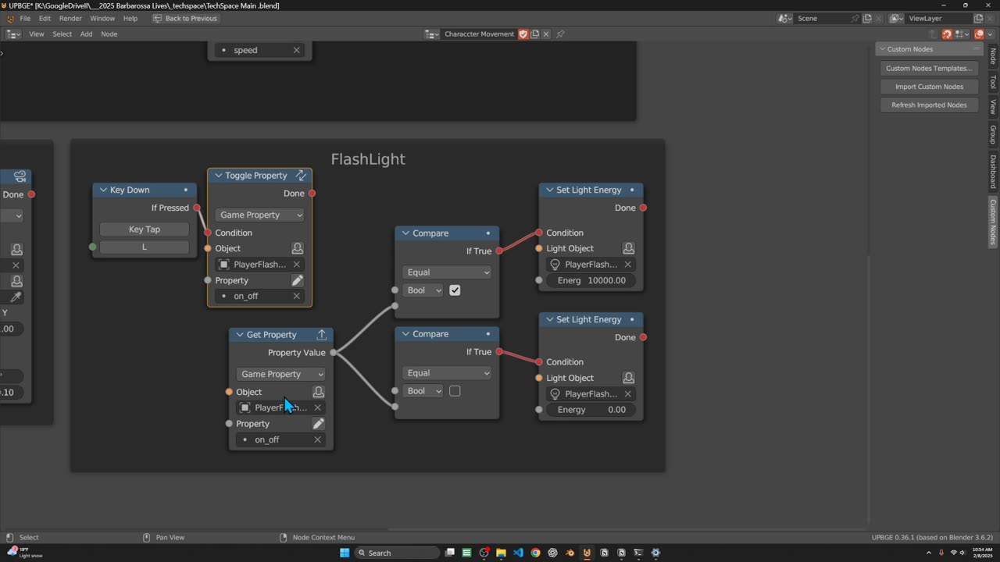Toggle fake user shield for Character Movement tree
Image resolution: width=1000 pixels, height=562 pixels.
click(523, 34)
